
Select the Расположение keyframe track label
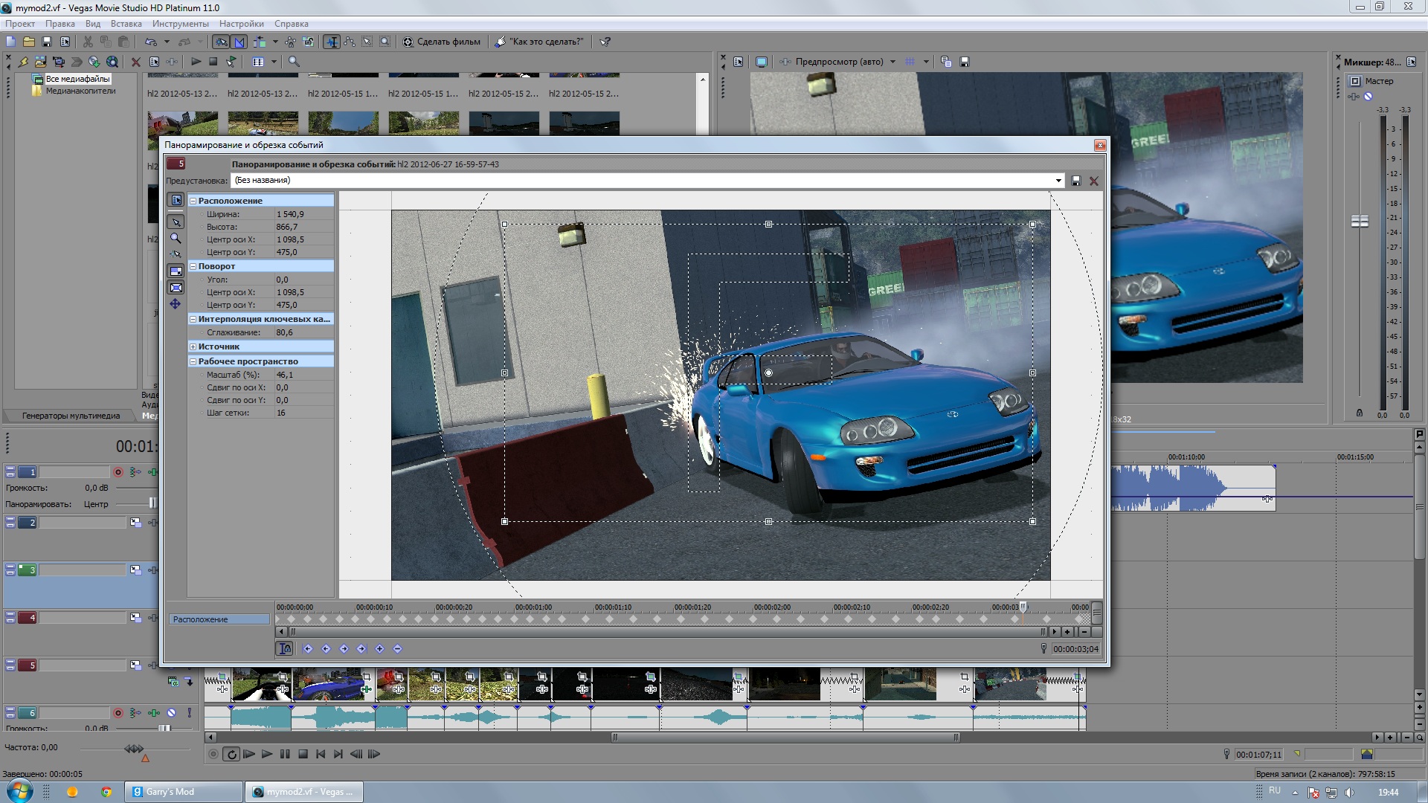click(219, 619)
